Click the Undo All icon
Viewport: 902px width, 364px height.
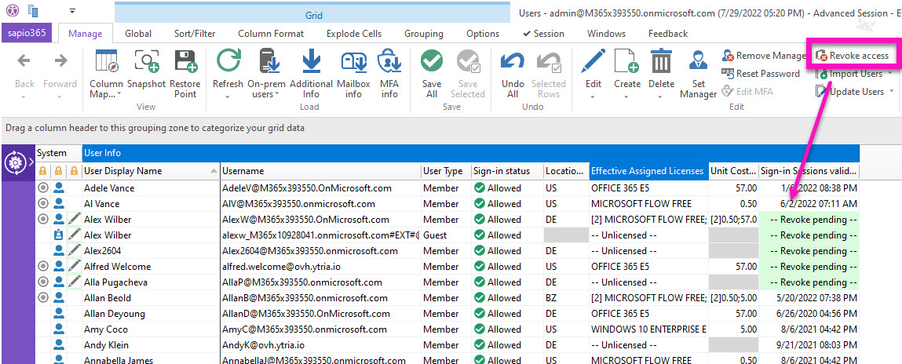513,63
